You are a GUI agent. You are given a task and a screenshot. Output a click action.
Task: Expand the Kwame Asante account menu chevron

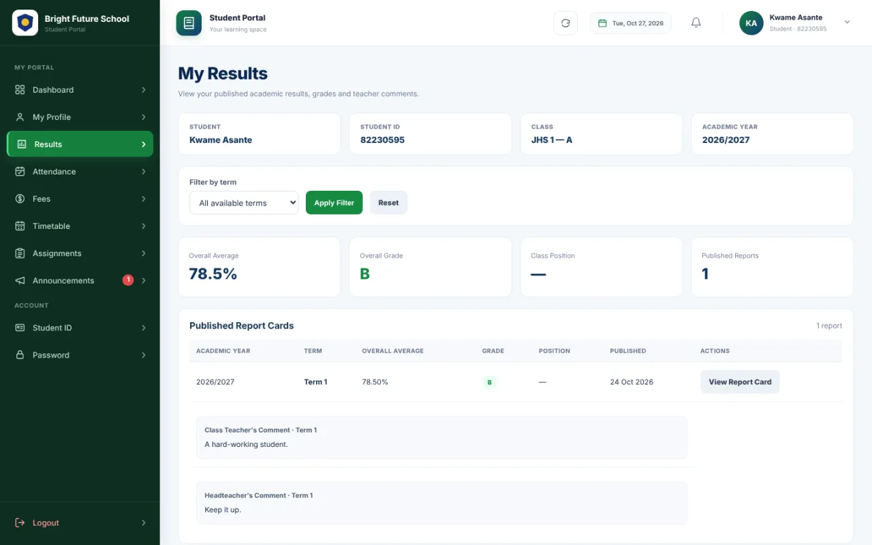click(847, 22)
